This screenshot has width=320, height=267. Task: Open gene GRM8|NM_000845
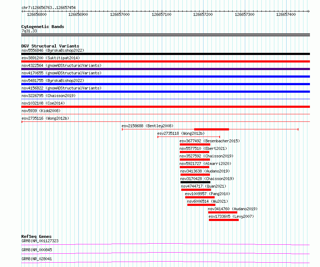[37, 250]
